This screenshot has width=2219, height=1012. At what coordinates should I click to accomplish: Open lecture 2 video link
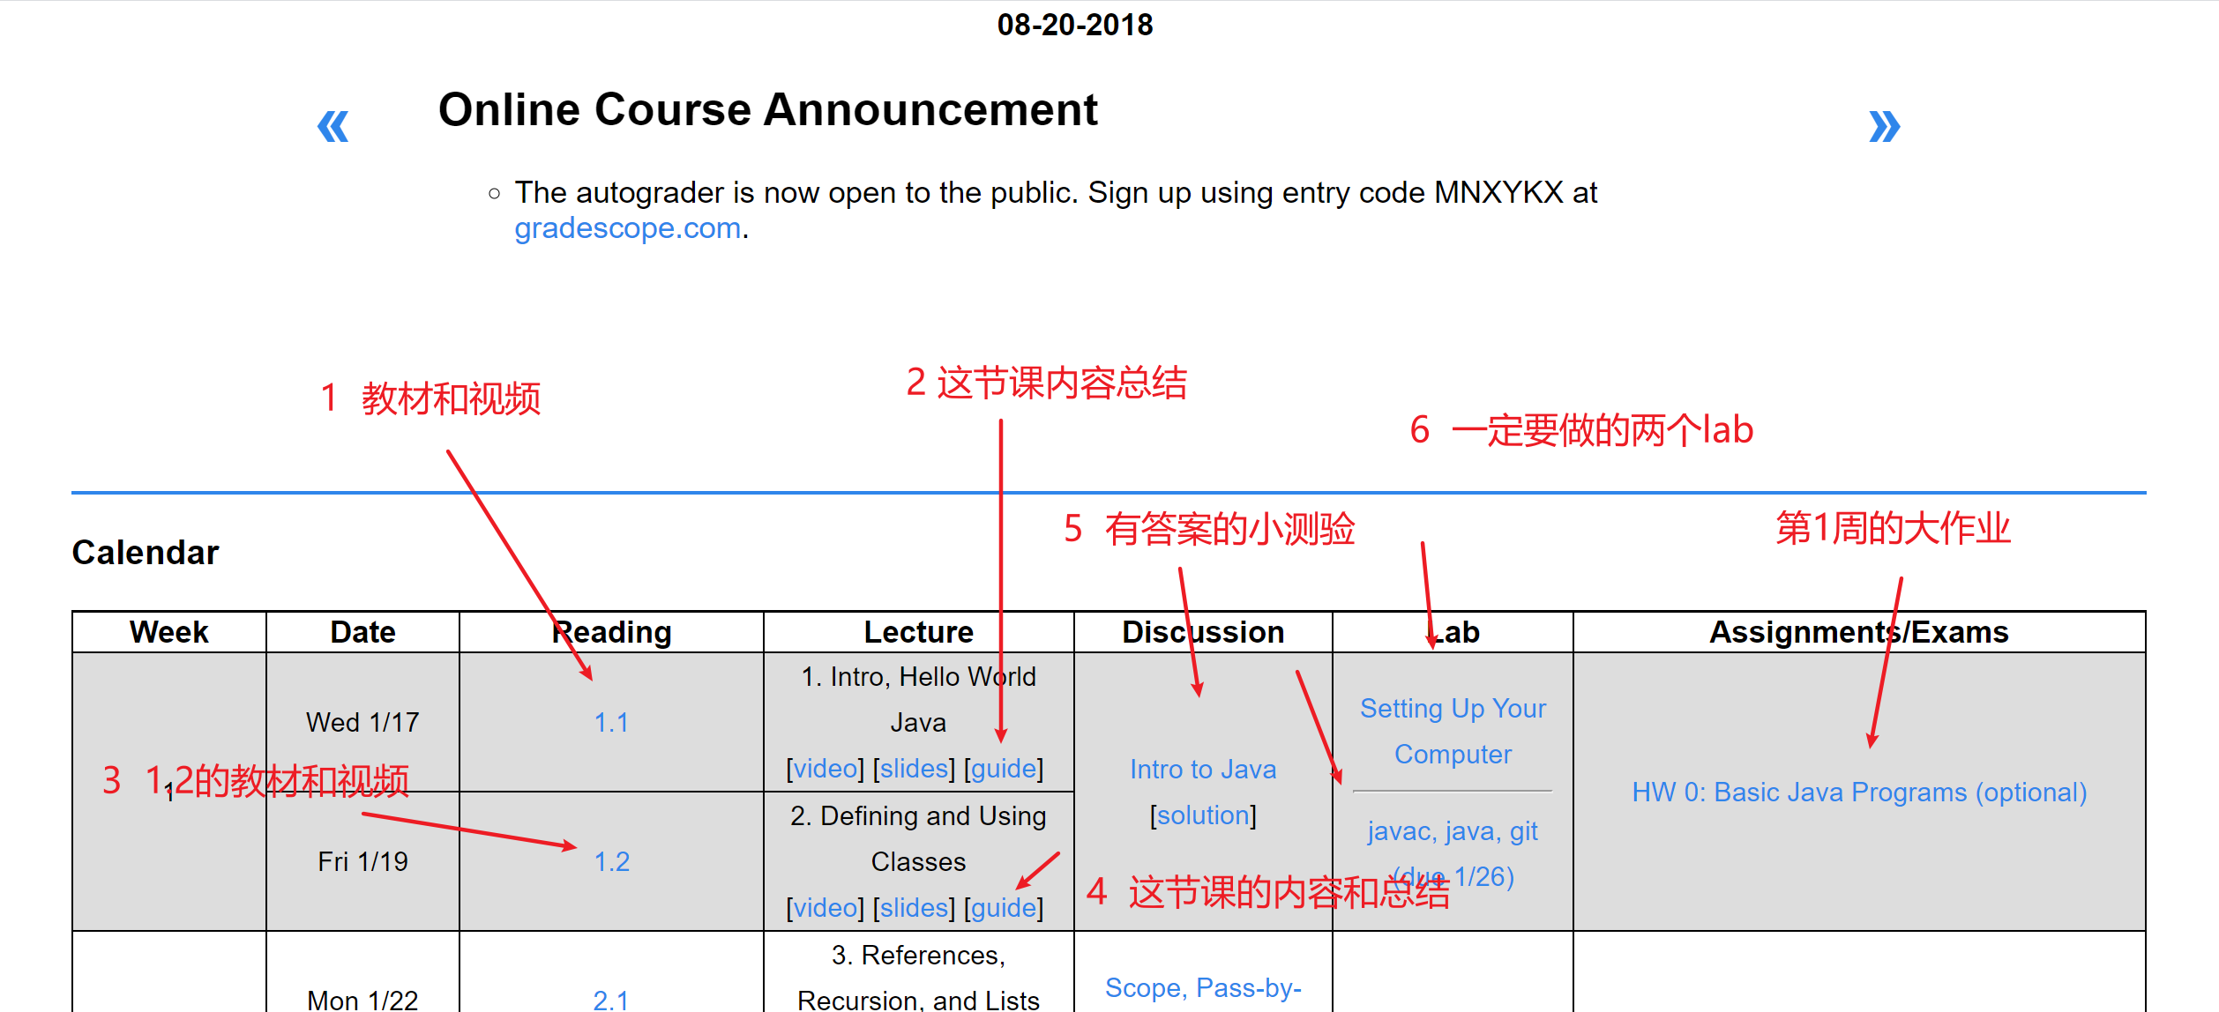click(826, 908)
